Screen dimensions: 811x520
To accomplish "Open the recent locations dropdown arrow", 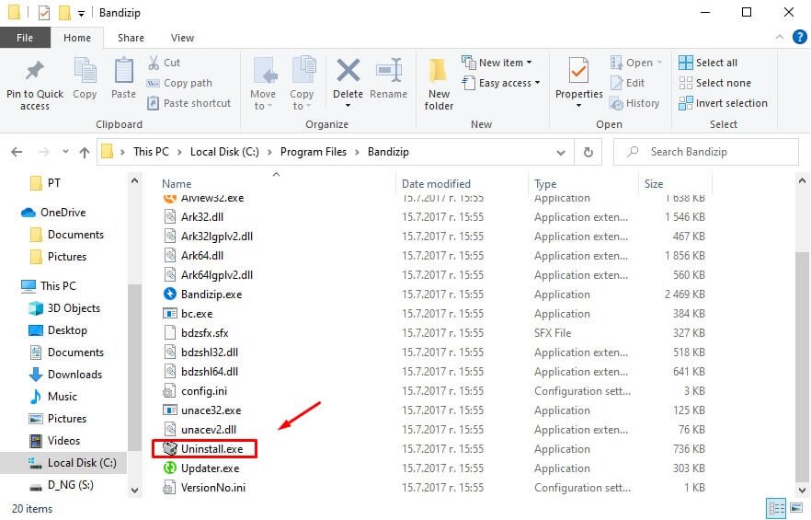I will (x=65, y=152).
